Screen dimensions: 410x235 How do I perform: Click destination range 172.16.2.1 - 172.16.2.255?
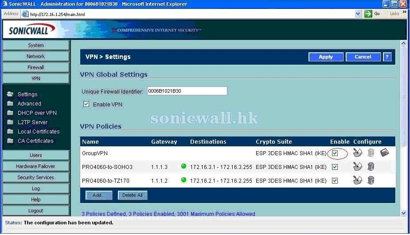[221, 180]
